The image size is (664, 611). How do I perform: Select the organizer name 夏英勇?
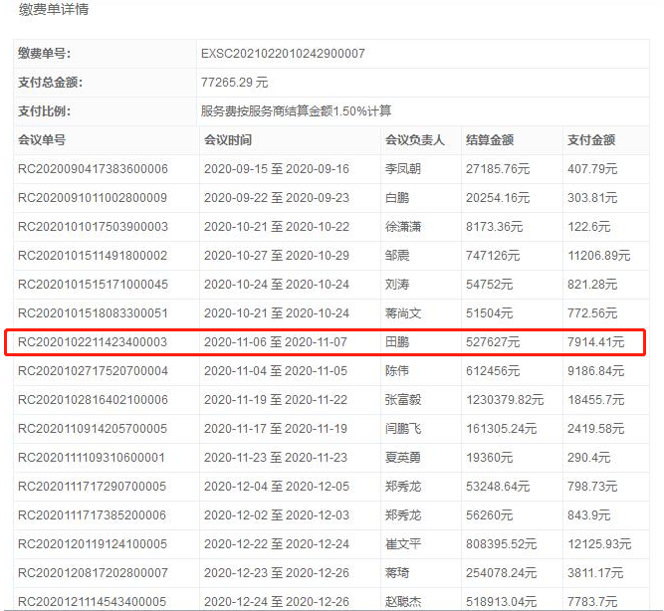click(403, 458)
